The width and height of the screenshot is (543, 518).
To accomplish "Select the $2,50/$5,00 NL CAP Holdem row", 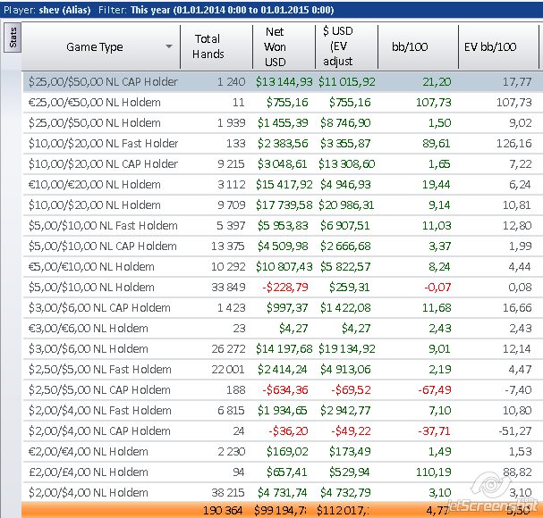I will click(98, 389).
